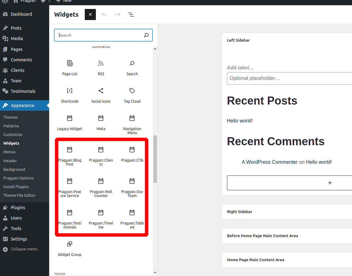The width and height of the screenshot is (352, 276).
Task: Insert the Social Icons block
Action: 101,96
